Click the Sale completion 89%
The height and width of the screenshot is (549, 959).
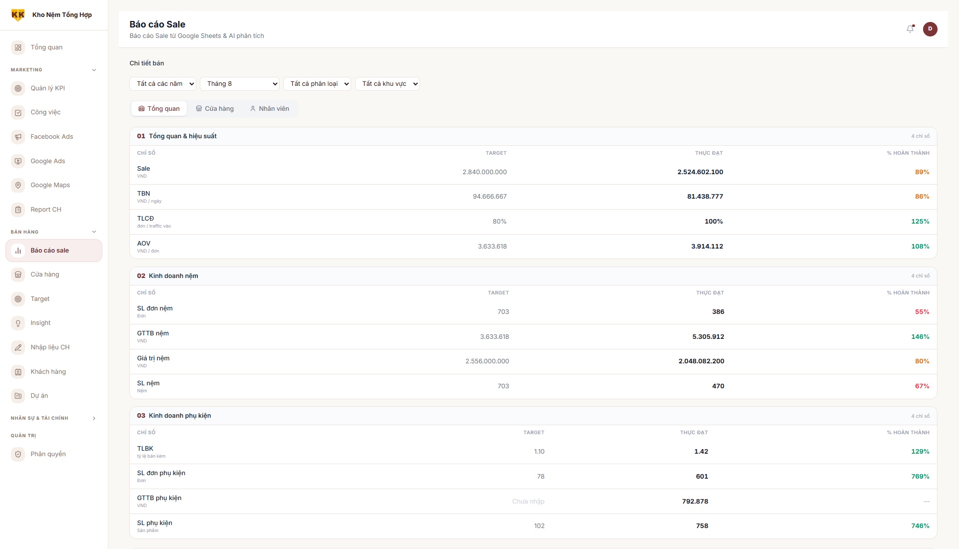[x=922, y=172]
